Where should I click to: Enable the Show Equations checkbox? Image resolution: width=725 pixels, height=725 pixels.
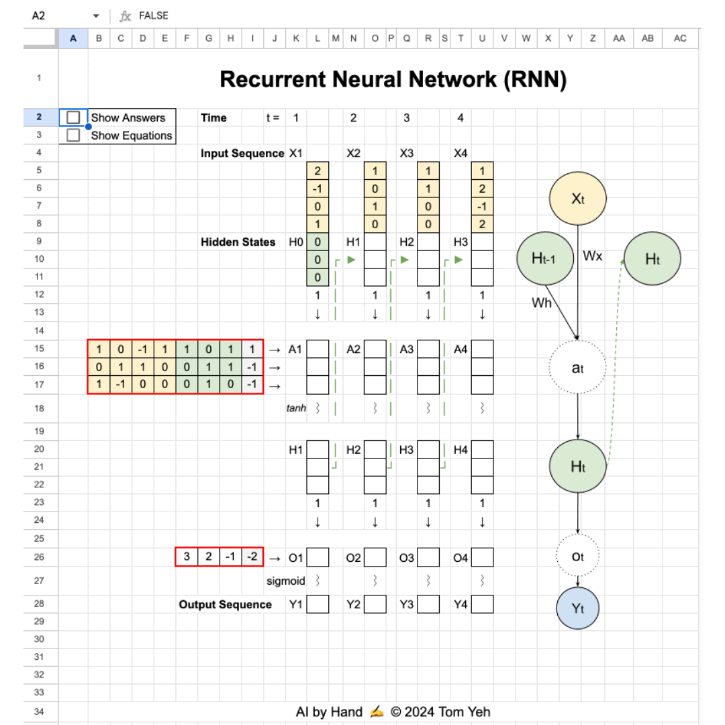[x=74, y=135]
